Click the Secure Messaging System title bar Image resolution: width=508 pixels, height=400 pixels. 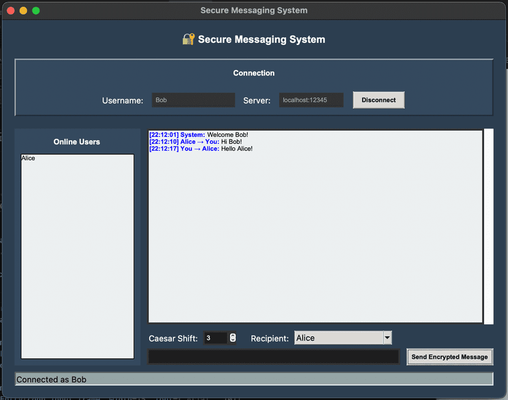[253, 10]
